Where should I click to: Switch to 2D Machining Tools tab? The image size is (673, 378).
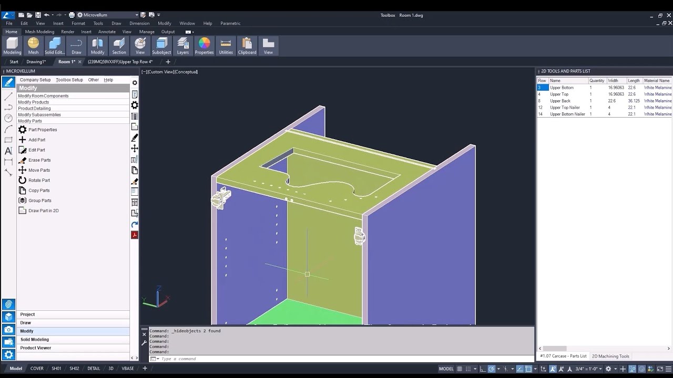click(610, 356)
